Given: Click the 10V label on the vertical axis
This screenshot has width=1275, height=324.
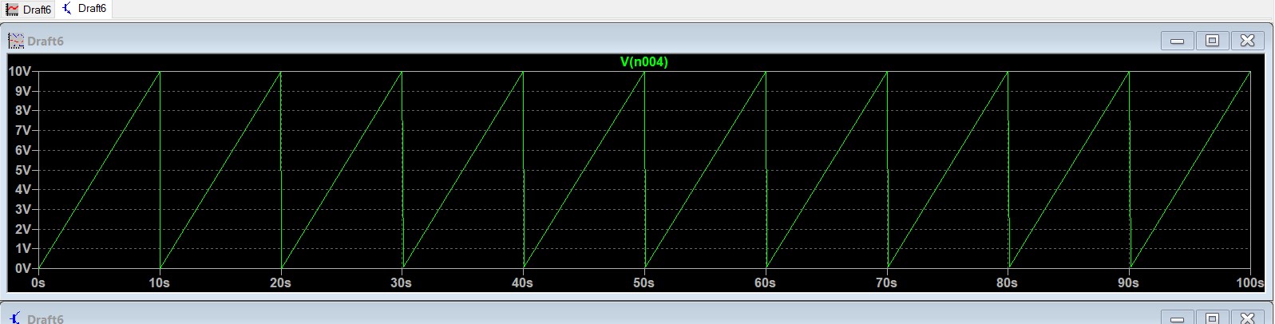Looking at the screenshot, I should [x=20, y=72].
